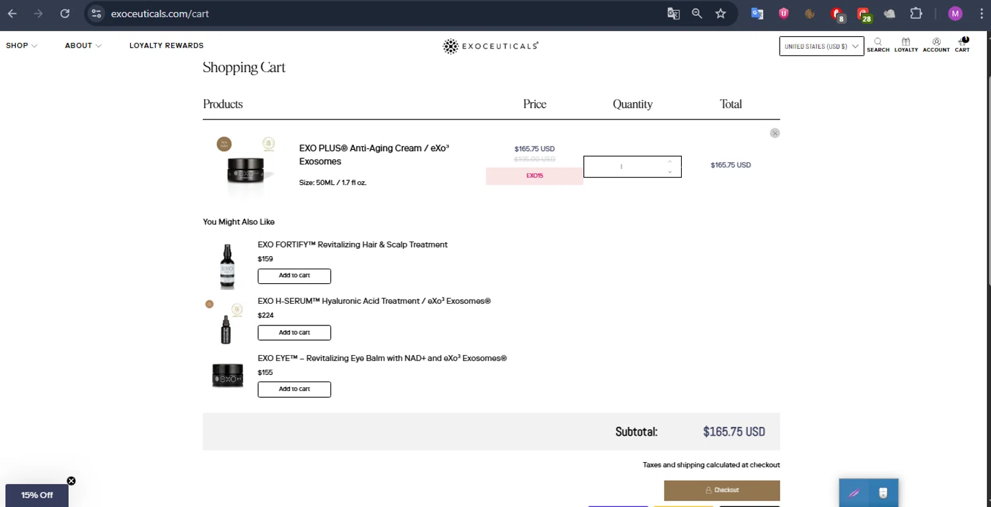The width and height of the screenshot is (991, 507).
Task: Open extension with badge 28
Action: (863, 15)
